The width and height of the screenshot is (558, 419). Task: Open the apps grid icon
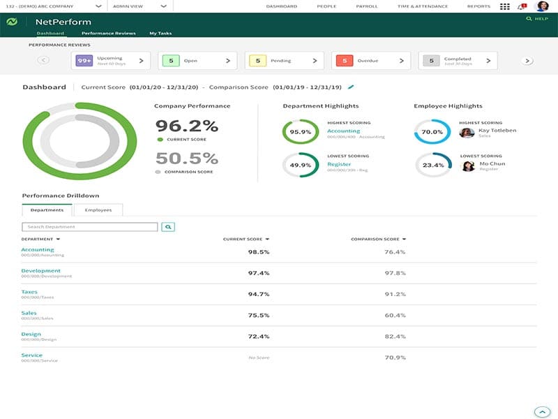(505, 6)
